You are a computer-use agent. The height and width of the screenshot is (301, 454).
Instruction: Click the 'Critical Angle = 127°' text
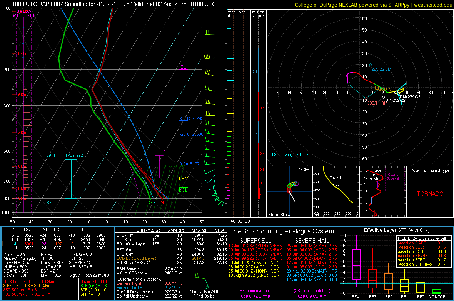point(290,155)
